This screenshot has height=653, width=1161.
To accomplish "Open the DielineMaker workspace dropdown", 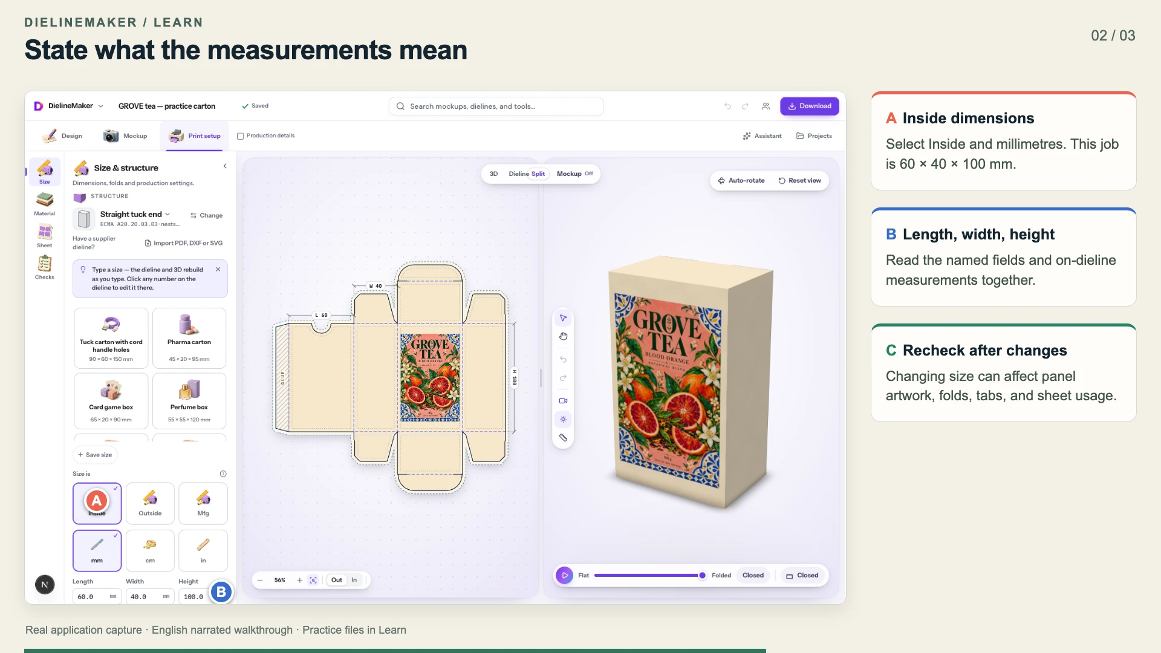I will pyautogui.click(x=68, y=106).
